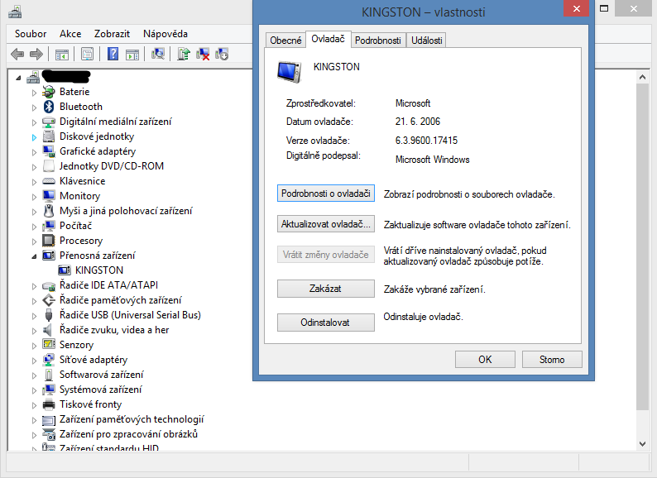The height and width of the screenshot is (478, 657).
Task: Expand the Digitální mediální zařízení node
Action: [x=34, y=122]
